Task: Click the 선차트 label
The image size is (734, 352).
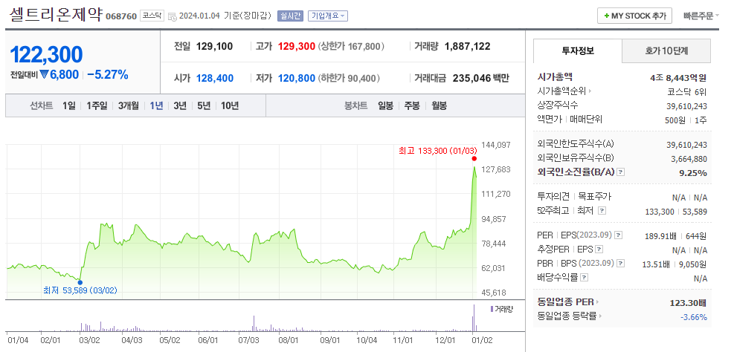Action: pyautogui.click(x=41, y=105)
